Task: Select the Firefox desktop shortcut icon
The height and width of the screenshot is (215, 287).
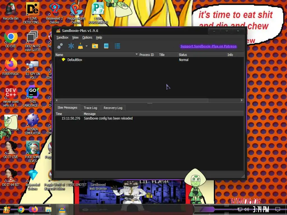Action: click(x=11, y=66)
